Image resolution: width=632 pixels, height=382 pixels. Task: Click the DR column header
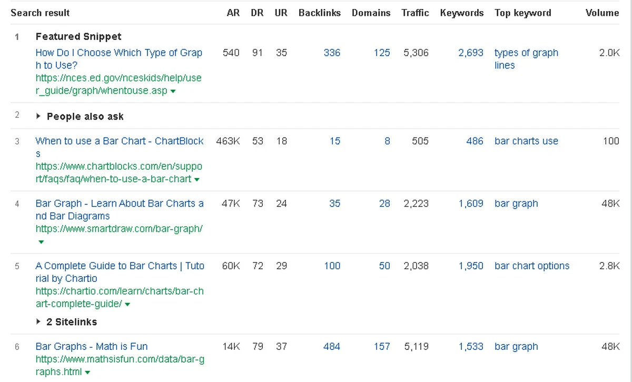pos(257,13)
